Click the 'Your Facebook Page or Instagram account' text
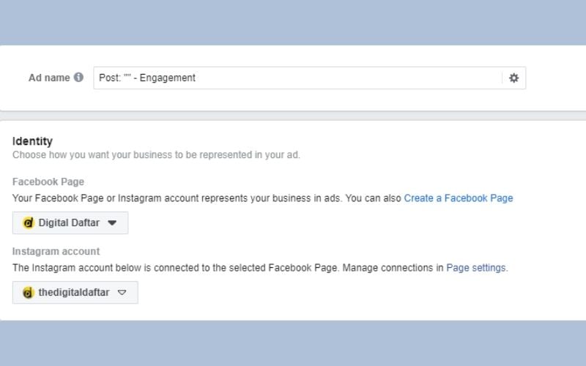The height and width of the screenshot is (366, 586). (176, 198)
